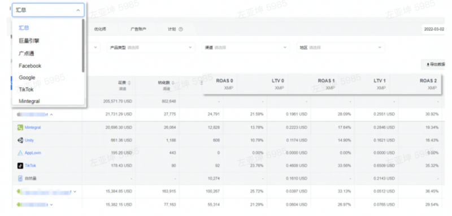This screenshot has height=216, width=452.
Task: Collapse the expanded first app row
Action: [x=51, y=114]
